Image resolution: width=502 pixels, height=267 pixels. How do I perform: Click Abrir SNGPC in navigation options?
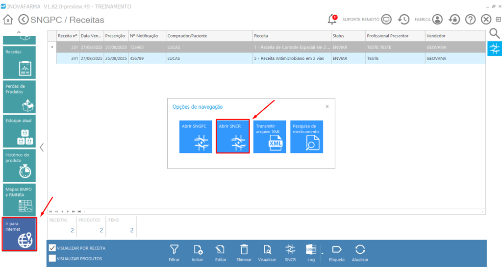pyautogui.click(x=196, y=137)
